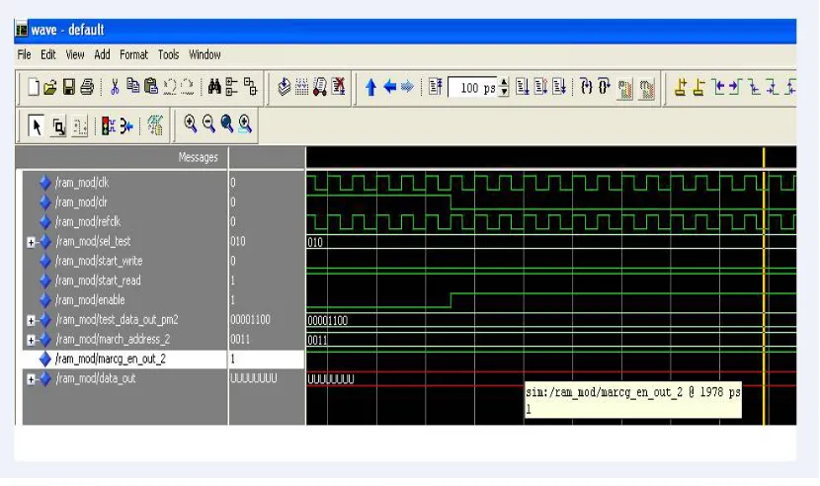Viewport: 820px width, 486px height.
Task: Find next transition icon
Action: click(x=735, y=87)
